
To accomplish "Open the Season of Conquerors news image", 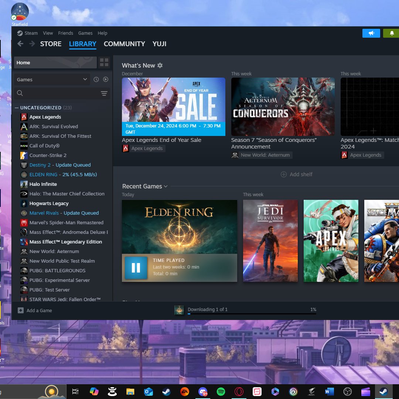I will 283,107.
